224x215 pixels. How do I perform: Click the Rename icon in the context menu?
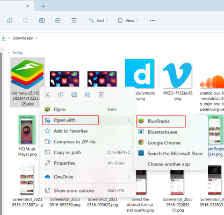[x=74, y=95]
